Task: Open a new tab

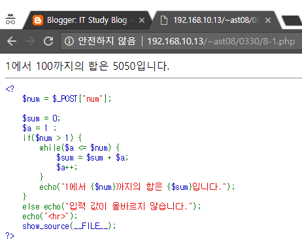Action: click(x=292, y=20)
